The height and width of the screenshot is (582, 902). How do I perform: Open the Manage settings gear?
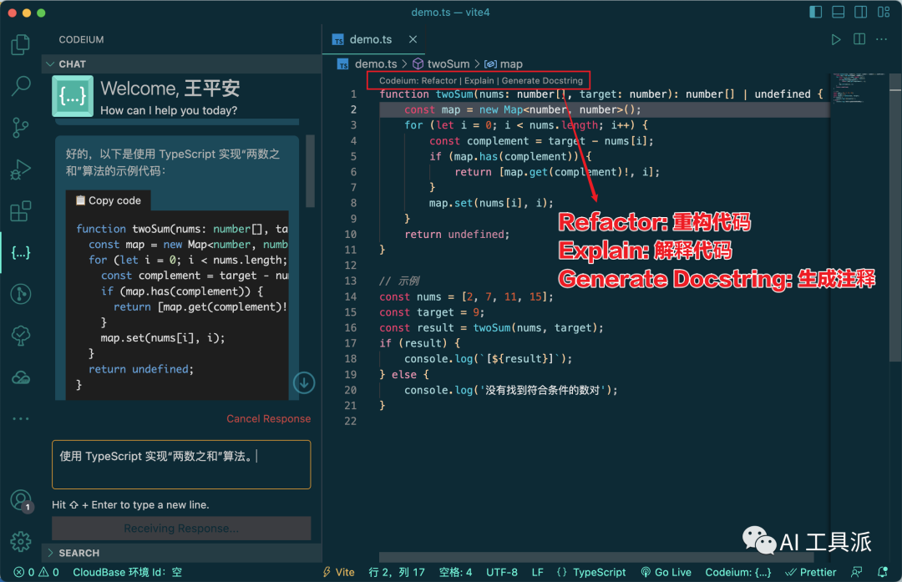pyautogui.click(x=21, y=540)
